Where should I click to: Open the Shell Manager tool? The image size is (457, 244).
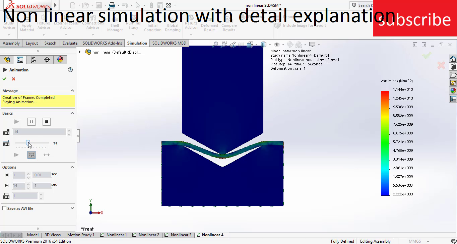pyautogui.click(x=115, y=23)
